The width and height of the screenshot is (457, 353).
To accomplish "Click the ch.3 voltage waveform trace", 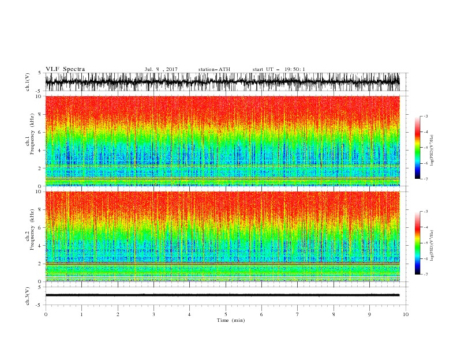I will tap(222, 295).
